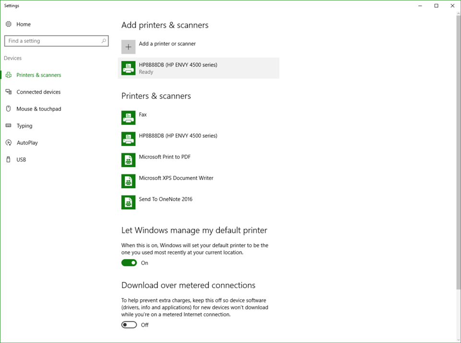The width and height of the screenshot is (461, 343).
Task: Open Printers & scanners section
Action: tap(38, 75)
